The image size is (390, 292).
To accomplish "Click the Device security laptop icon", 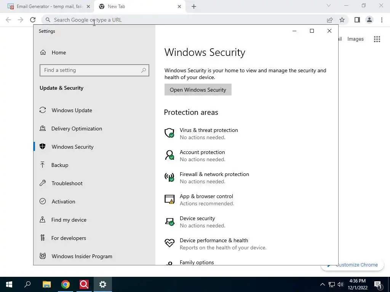I will tap(169, 221).
